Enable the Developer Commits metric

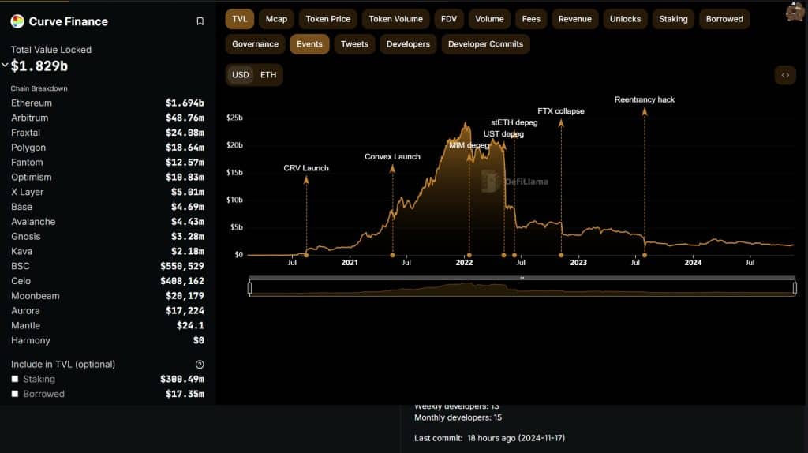coord(485,44)
